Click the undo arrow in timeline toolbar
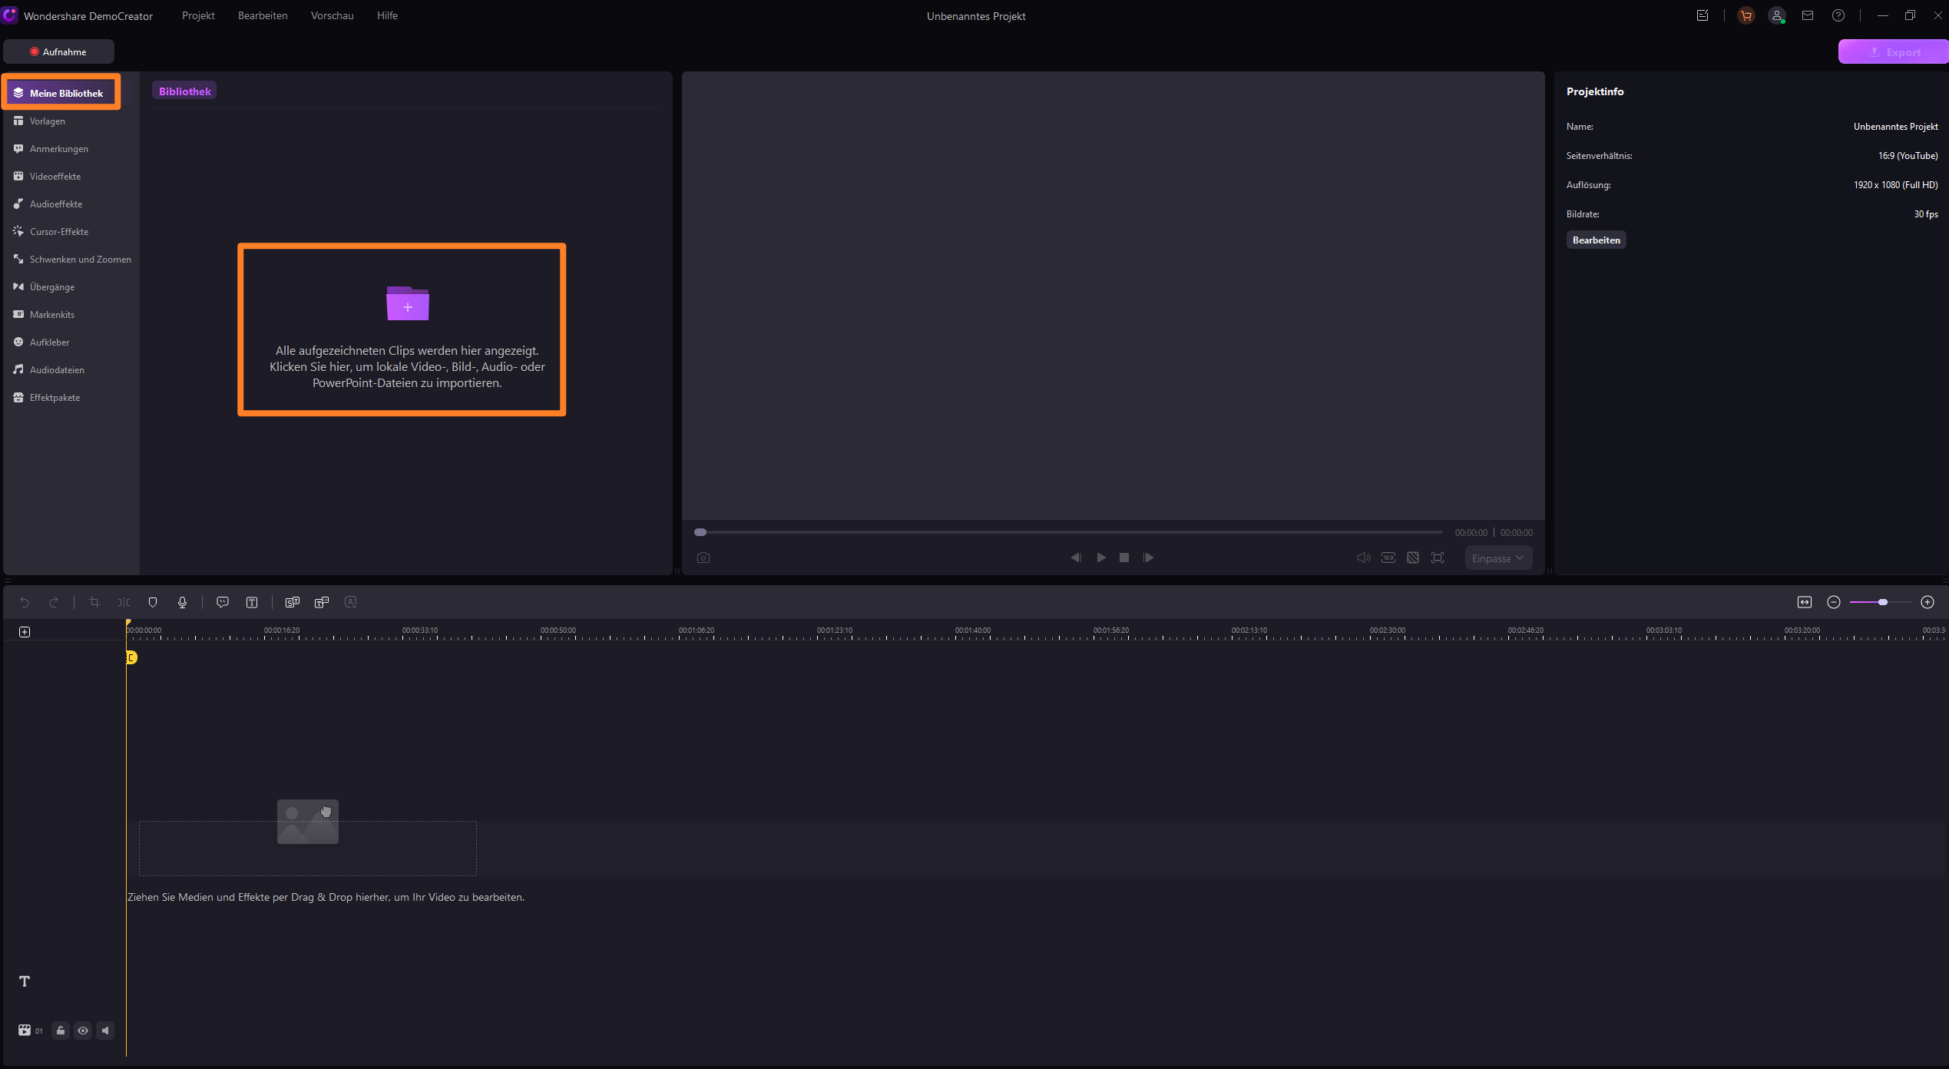Viewport: 1949px width, 1069px height. [25, 602]
